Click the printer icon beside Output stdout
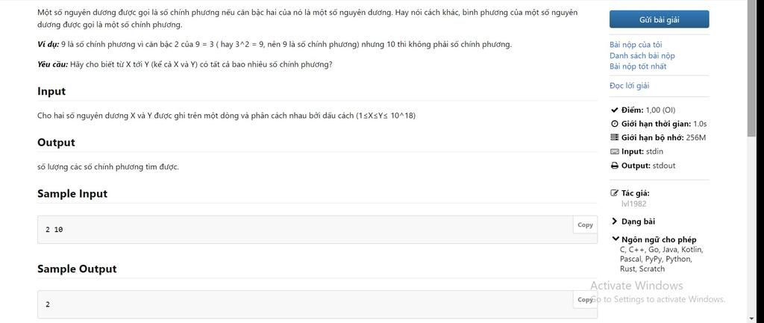This screenshot has height=323, width=764. point(615,166)
